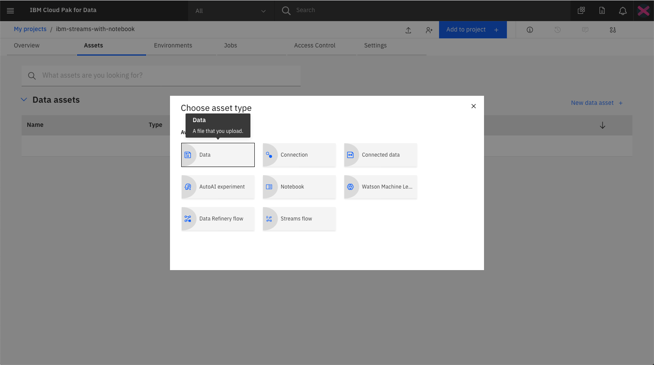Click the Connected data icon
654x365 pixels.
(350, 155)
